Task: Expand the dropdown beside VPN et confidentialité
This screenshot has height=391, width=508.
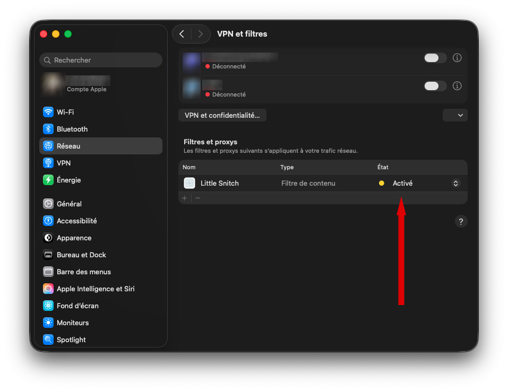Action: (455, 115)
